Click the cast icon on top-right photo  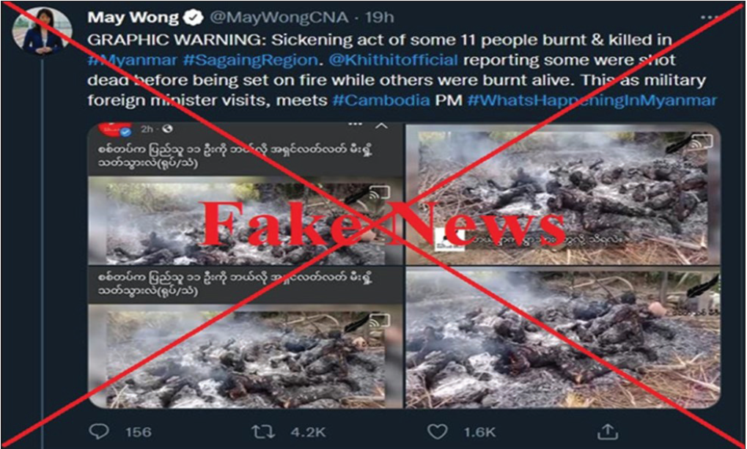[702, 141]
